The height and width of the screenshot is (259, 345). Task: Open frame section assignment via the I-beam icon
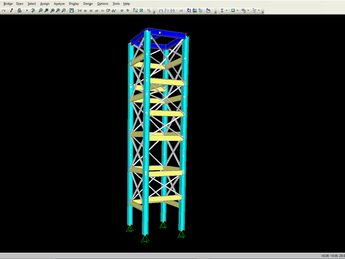(223, 10)
